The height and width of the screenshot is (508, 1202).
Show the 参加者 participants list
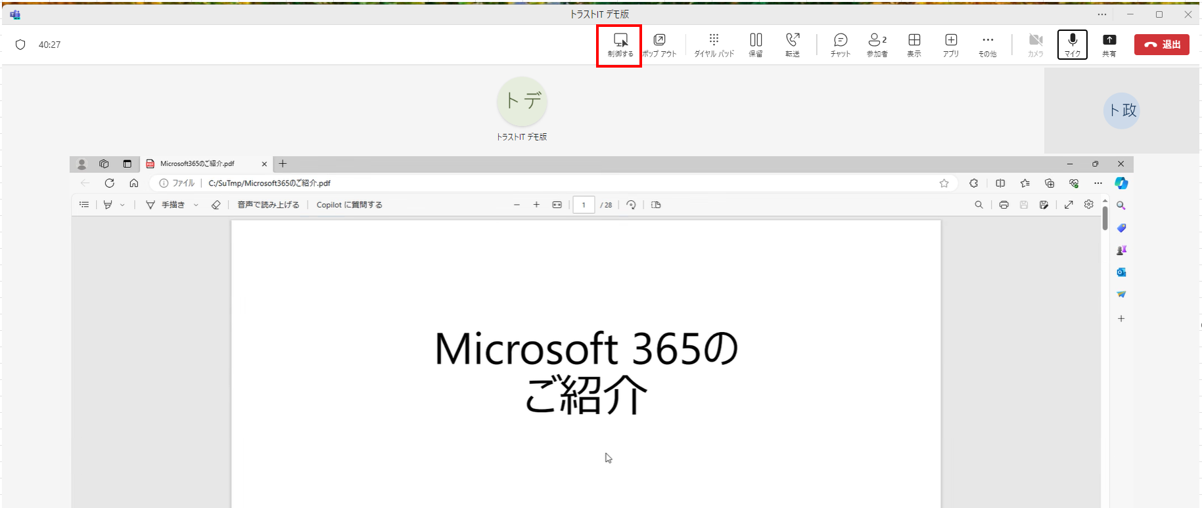point(877,45)
